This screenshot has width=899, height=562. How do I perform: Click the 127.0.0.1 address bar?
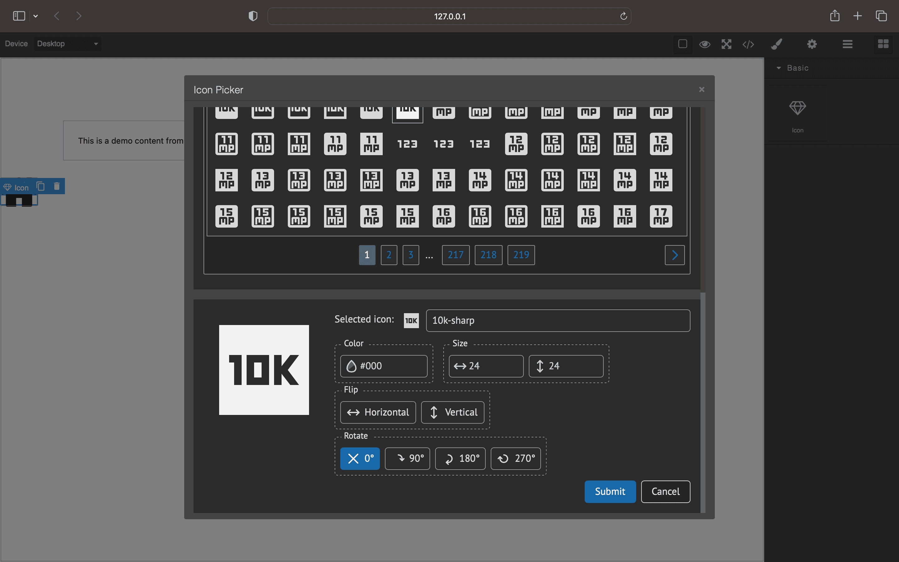tap(449, 16)
